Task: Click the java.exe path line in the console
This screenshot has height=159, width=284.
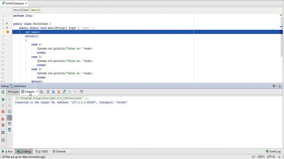Action: pos(52,98)
